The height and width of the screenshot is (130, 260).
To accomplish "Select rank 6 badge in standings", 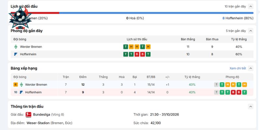I will [x=16, y=84].
